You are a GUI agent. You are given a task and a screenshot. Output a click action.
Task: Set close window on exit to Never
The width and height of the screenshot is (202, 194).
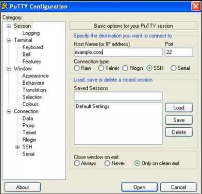pos(107,163)
